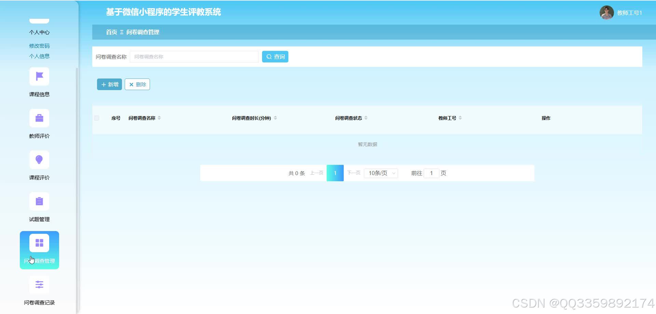Select the 课程信息 flag icon in sidebar
This screenshot has height=314, width=656.
pyautogui.click(x=39, y=76)
